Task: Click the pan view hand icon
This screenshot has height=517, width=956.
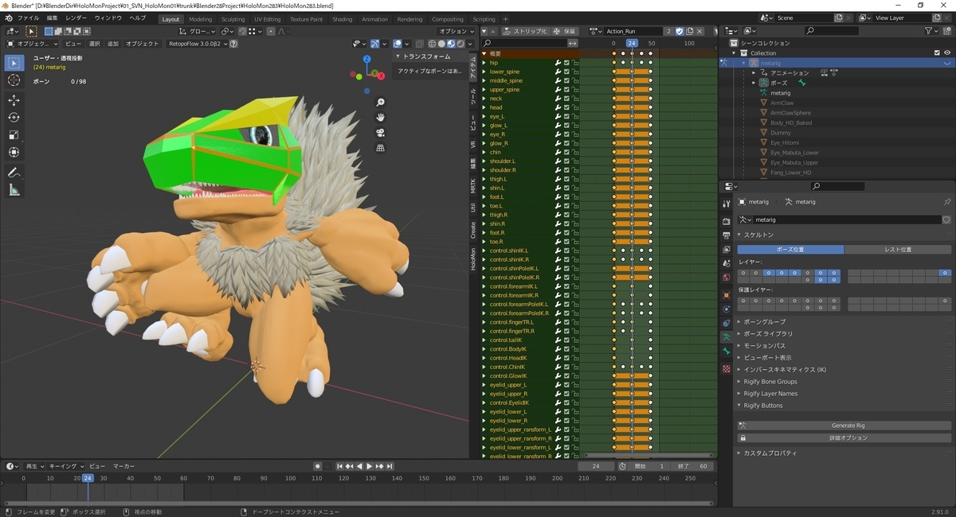Action: [x=381, y=118]
